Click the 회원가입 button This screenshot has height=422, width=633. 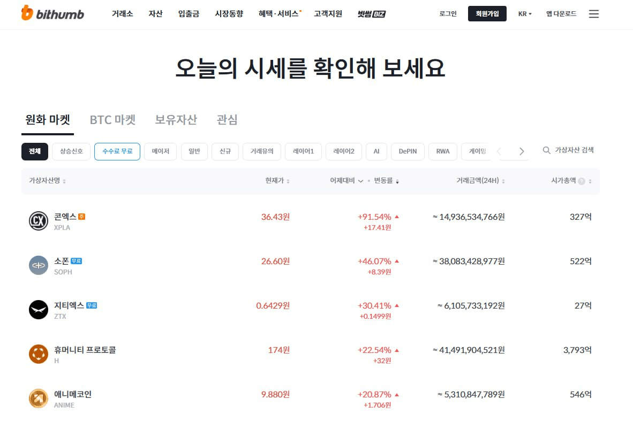pyautogui.click(x=487, y=14)
